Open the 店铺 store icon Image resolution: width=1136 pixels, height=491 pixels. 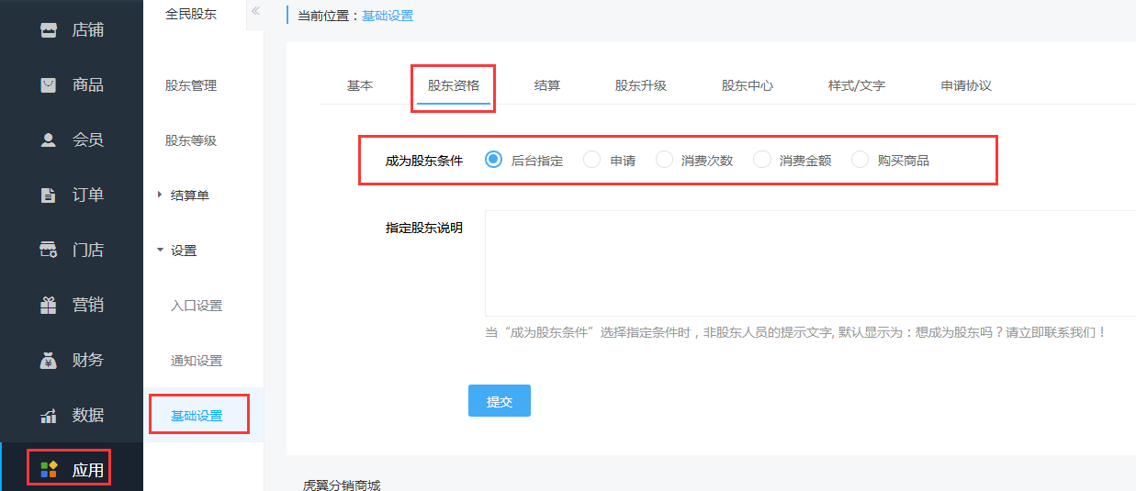[x=49, y=30]
